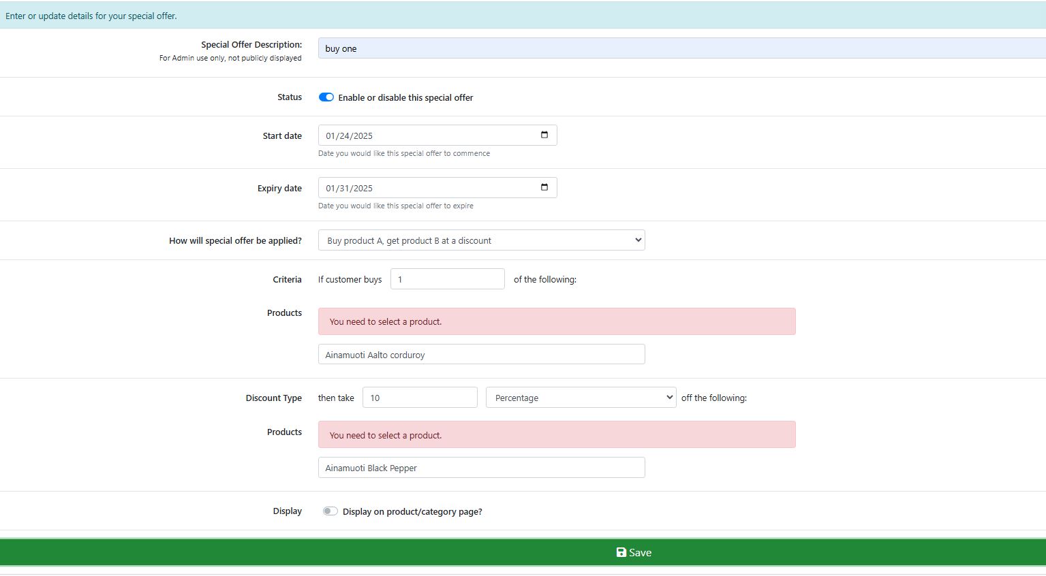Click 'Date you would like this special offer to commence'
The image size is (1046, 576).
[x=404, y=153]
